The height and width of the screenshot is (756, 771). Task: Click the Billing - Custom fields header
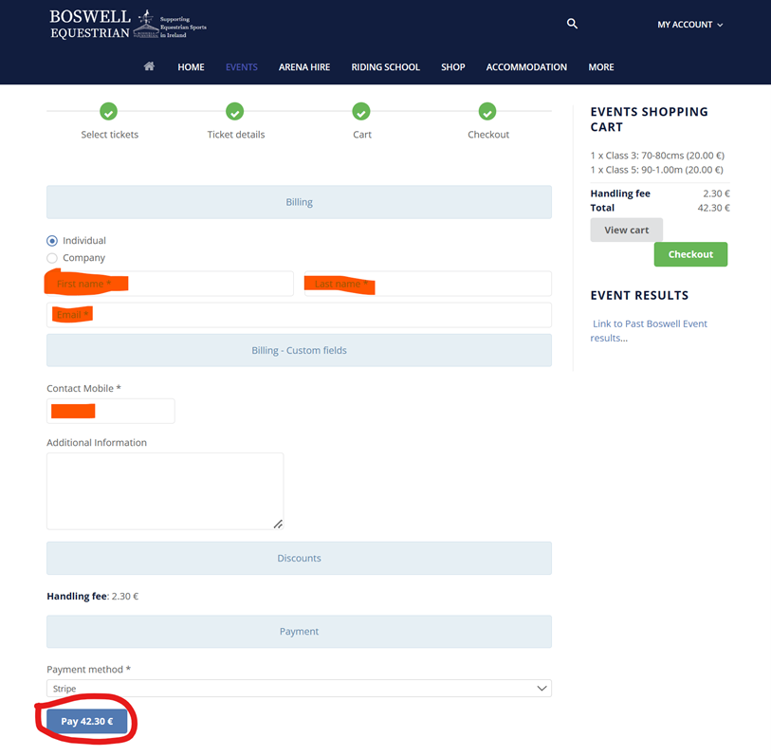299,350
